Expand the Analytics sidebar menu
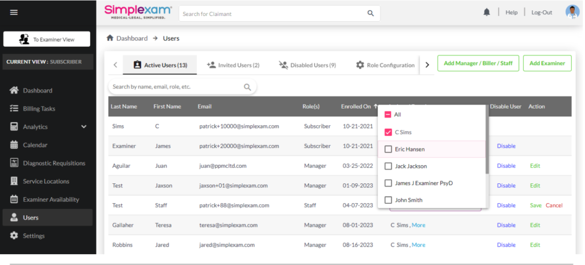Viewport: 585px width, 265px height. coord(83,127)
